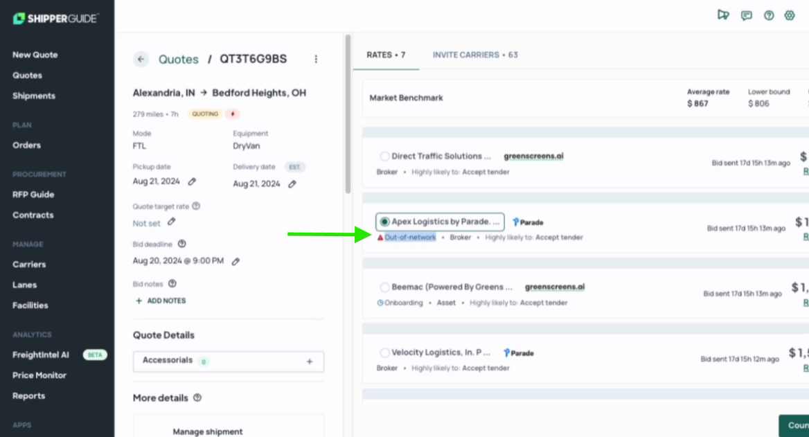Go back with the arrow beside Quotes
This screenshot has height=437, width=809.
point(141,60)
